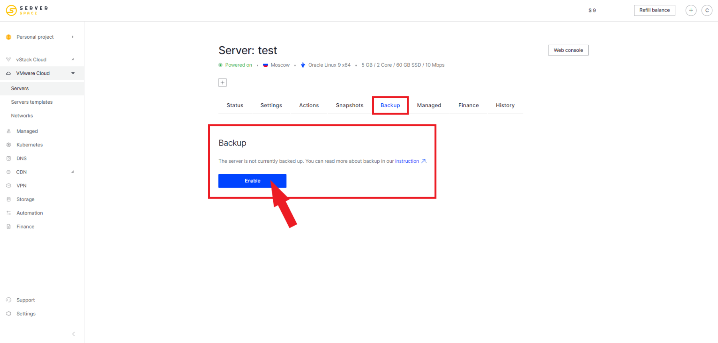Click the Automation sidebar icon

8,213
